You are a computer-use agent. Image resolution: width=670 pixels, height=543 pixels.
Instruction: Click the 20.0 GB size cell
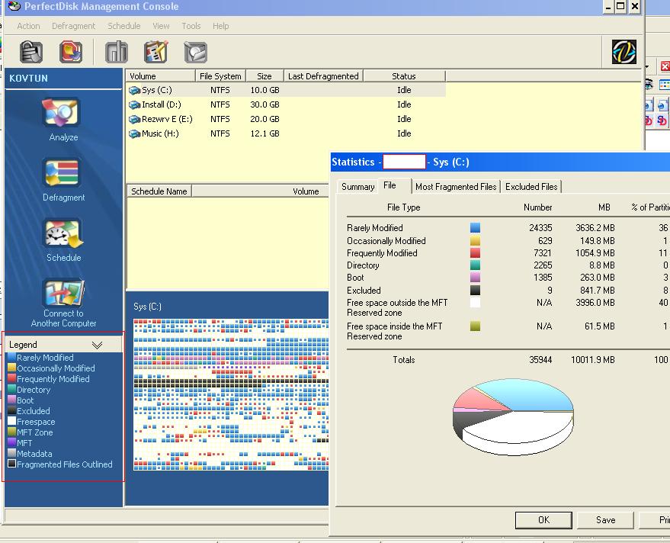(264, 119)
